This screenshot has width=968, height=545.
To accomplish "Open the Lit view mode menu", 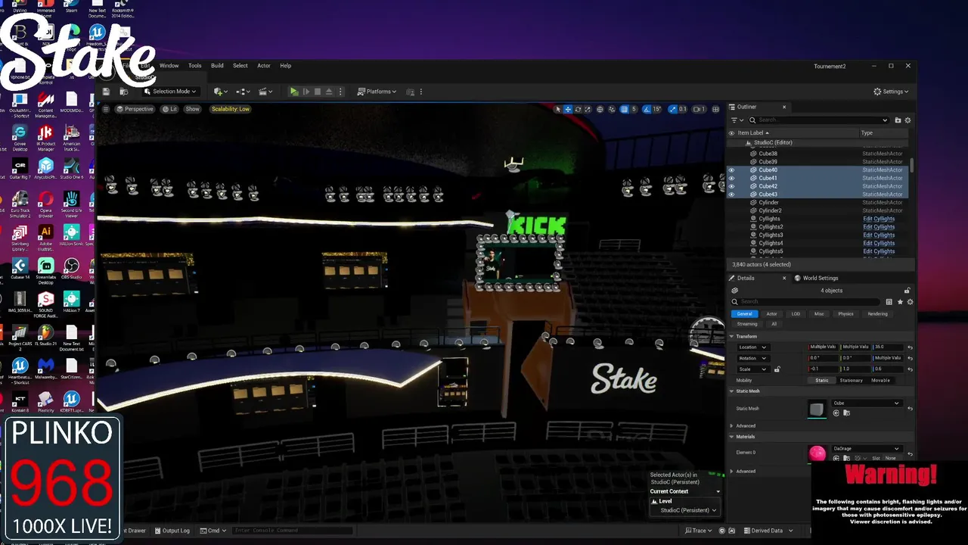I will click(x=170, y=109).
